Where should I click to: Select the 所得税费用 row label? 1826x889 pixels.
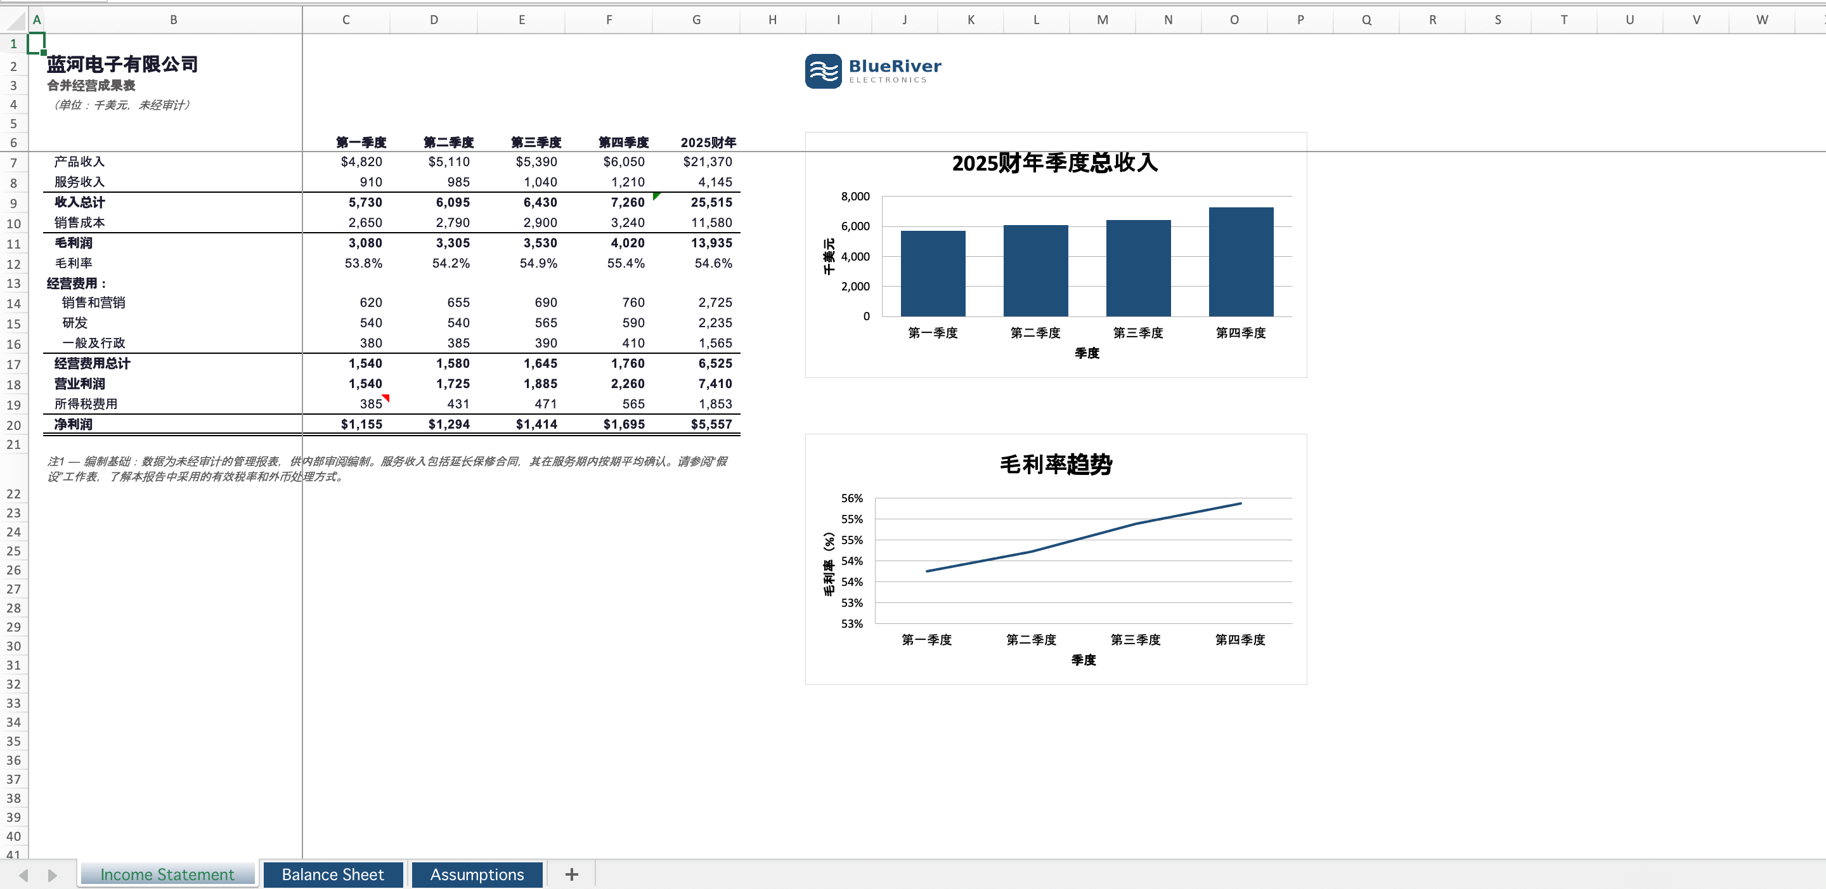tap(86, 404)
